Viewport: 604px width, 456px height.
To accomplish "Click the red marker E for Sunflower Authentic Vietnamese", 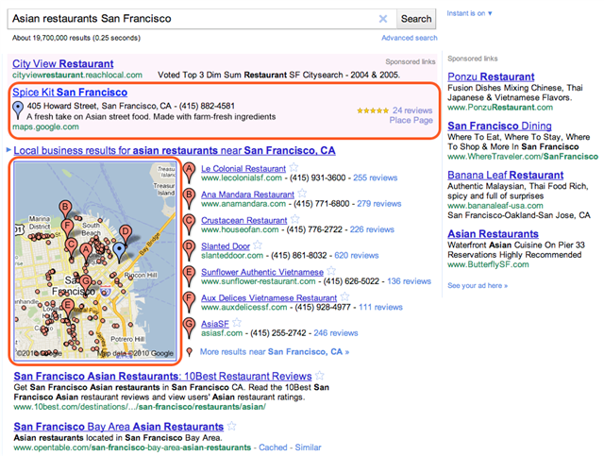I will click(191, 274).
